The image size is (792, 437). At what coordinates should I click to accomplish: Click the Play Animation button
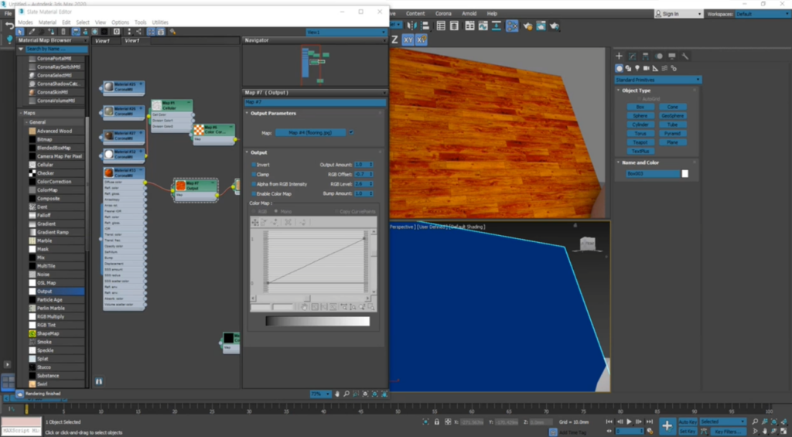(629, 422)
